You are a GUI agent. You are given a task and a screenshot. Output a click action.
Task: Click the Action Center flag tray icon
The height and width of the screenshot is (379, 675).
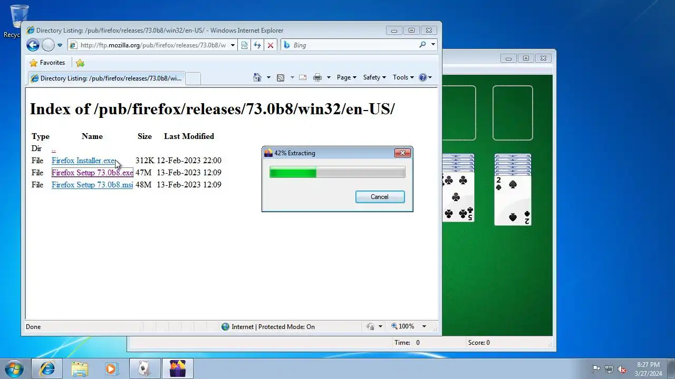(596, 369)
